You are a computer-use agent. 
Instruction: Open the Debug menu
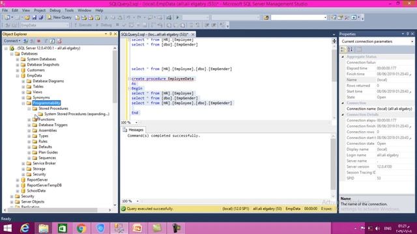point(55,10)
